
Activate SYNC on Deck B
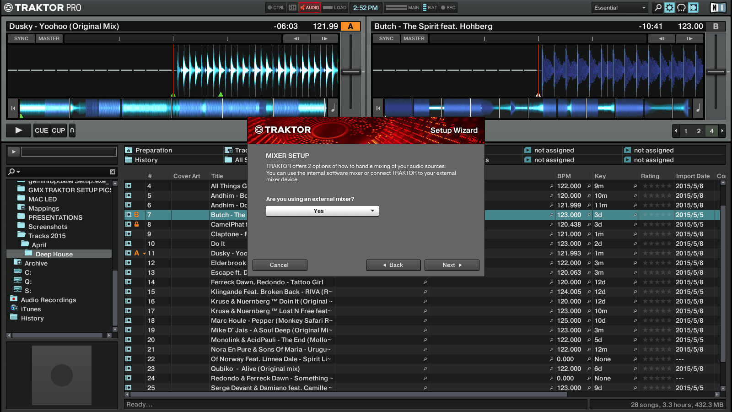tap(386, 38)
